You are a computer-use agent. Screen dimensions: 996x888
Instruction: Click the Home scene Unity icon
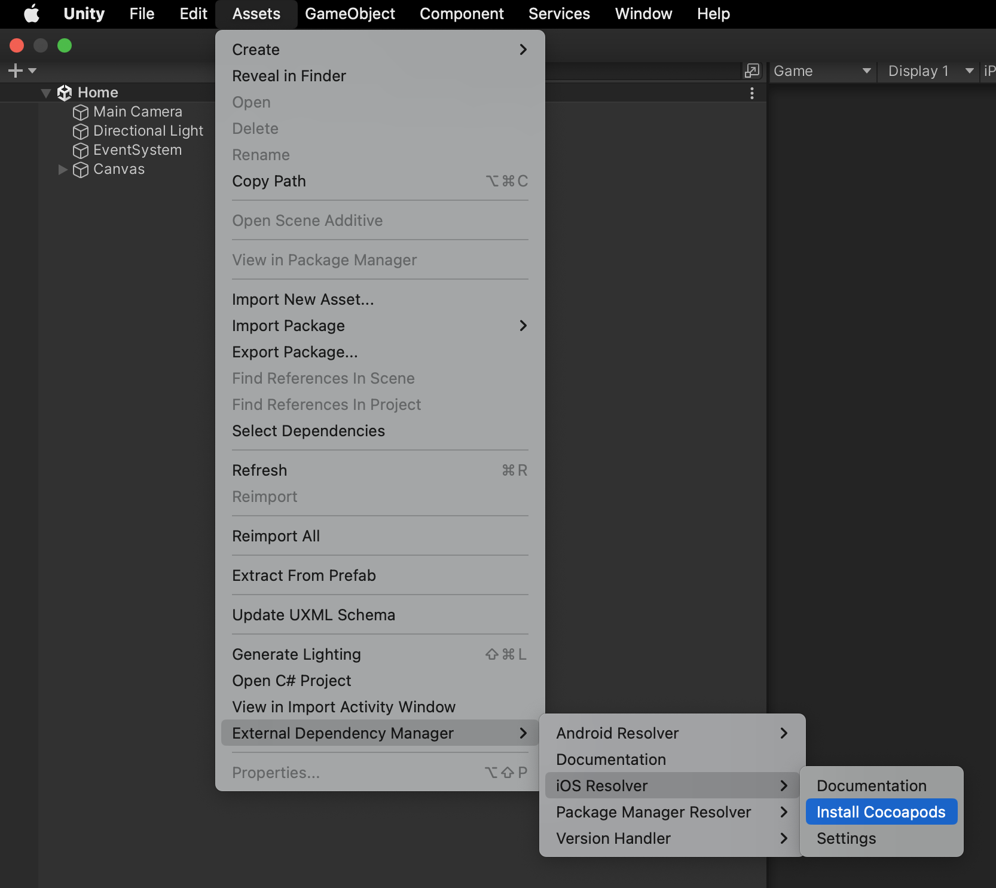[65, 93]
